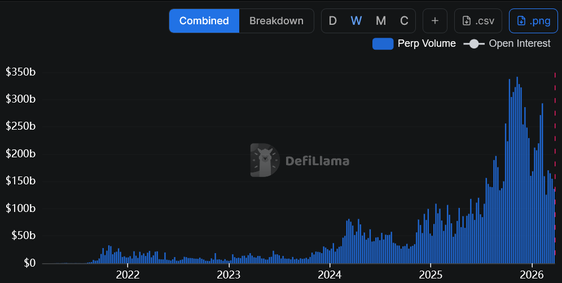Click the Open Interest legend line marker

tap(474, 43)
